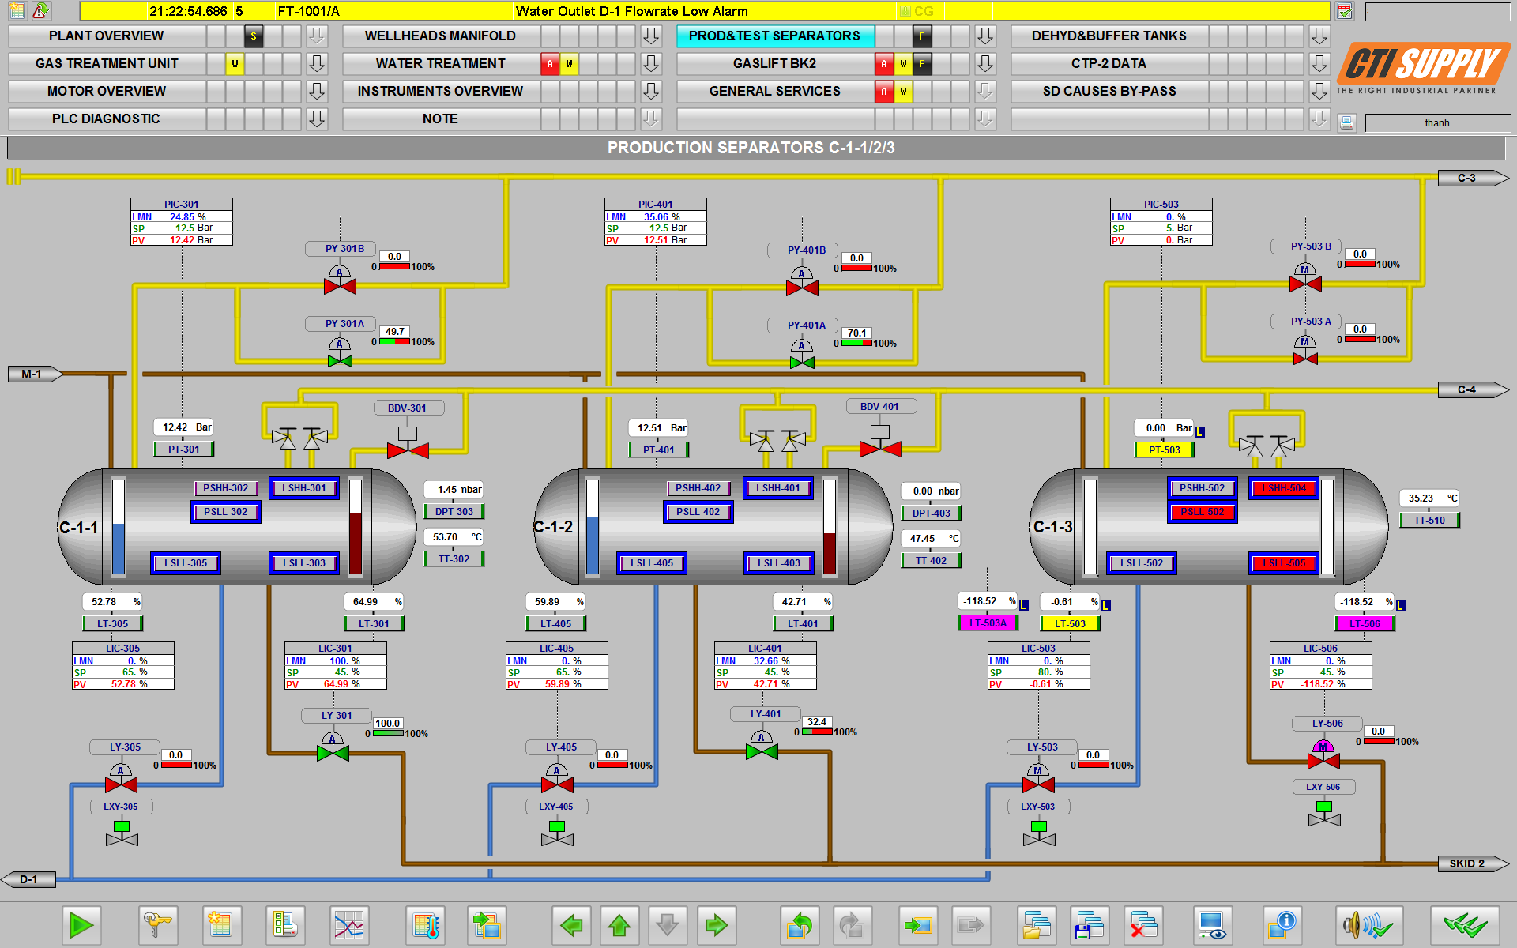Click the information window icon

pyautogui.click(x=1282, y=925)
